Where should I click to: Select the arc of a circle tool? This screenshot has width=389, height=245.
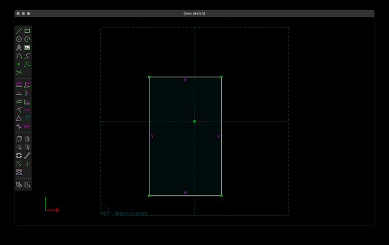[27, 40]
